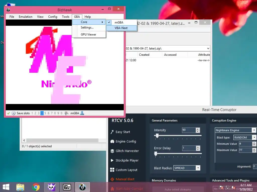The image size is (257, 192).
Task: Sort by Created column in 7-Zip
Action: click(x=144, y=55)
